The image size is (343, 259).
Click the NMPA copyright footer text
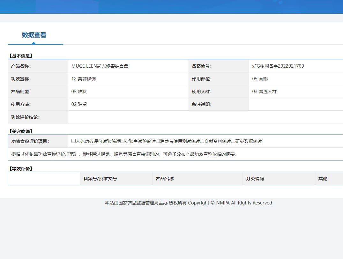pyautogui.click(x=188, y=203)
